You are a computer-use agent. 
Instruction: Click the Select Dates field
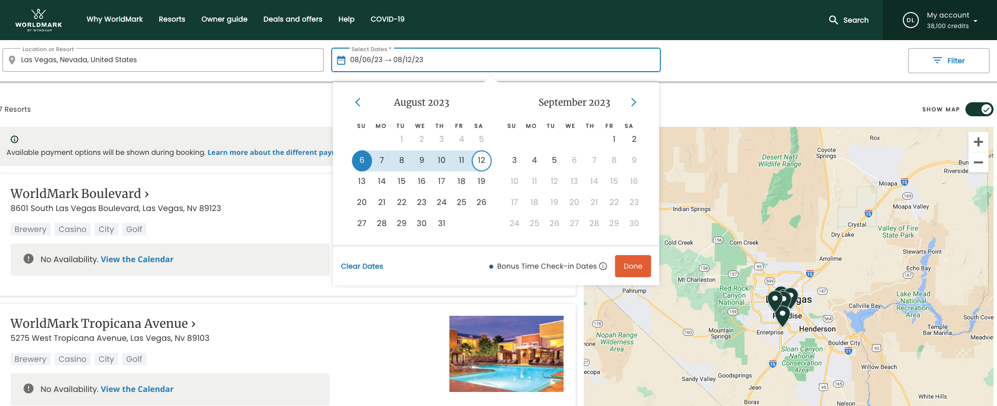(496, 60)
